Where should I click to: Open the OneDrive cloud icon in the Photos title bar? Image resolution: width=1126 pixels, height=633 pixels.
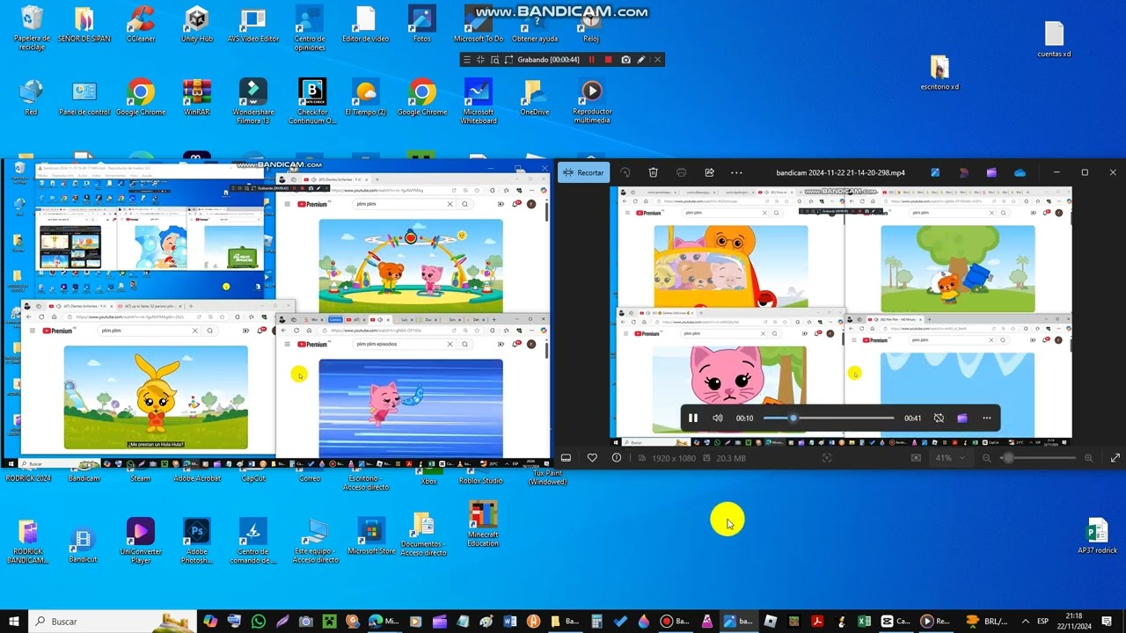(x=1020, y=172)
